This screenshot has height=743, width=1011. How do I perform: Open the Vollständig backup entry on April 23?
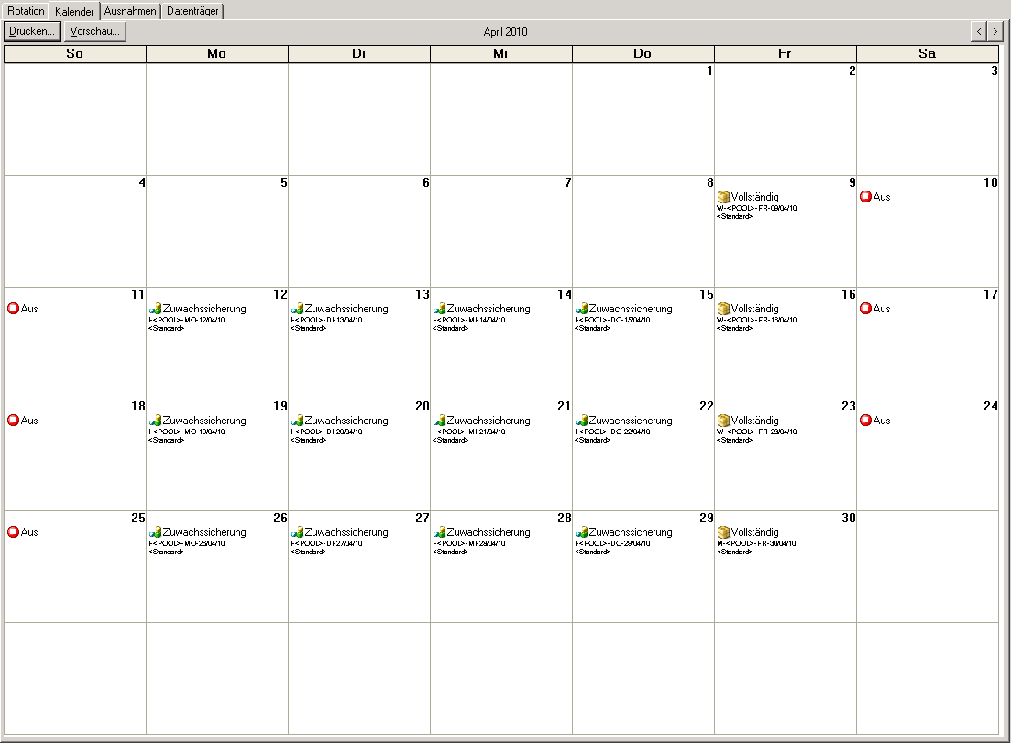[x=721, y=421]
